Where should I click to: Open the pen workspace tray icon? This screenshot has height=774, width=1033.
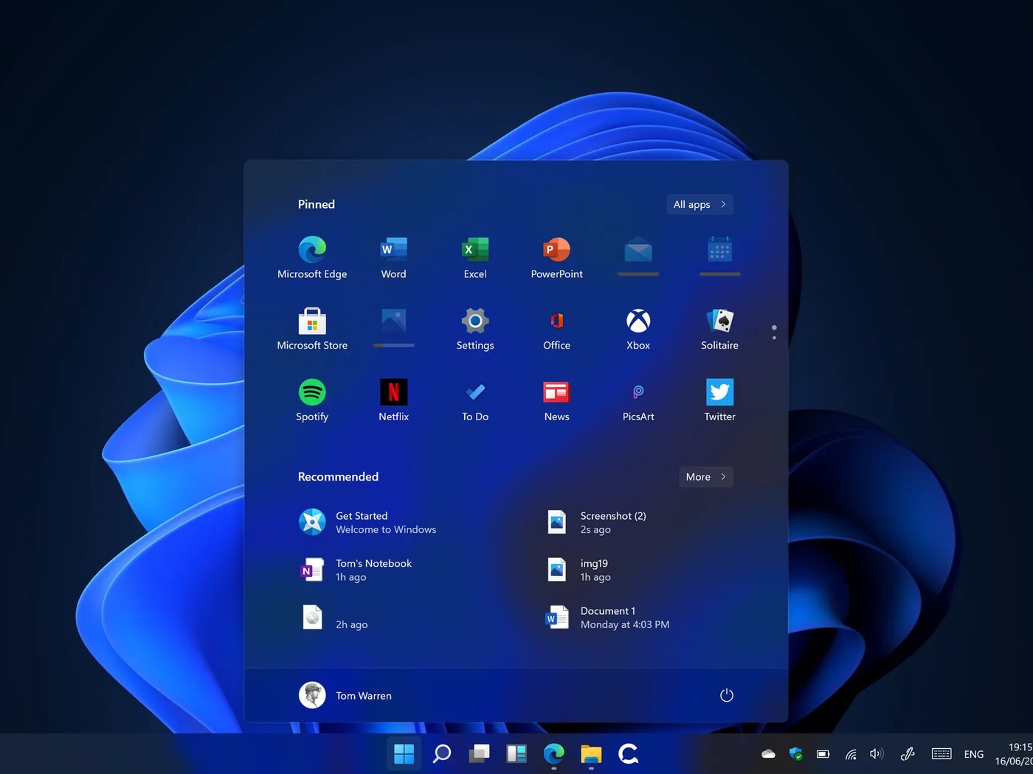pyautogui.click(x=908, y=753)
